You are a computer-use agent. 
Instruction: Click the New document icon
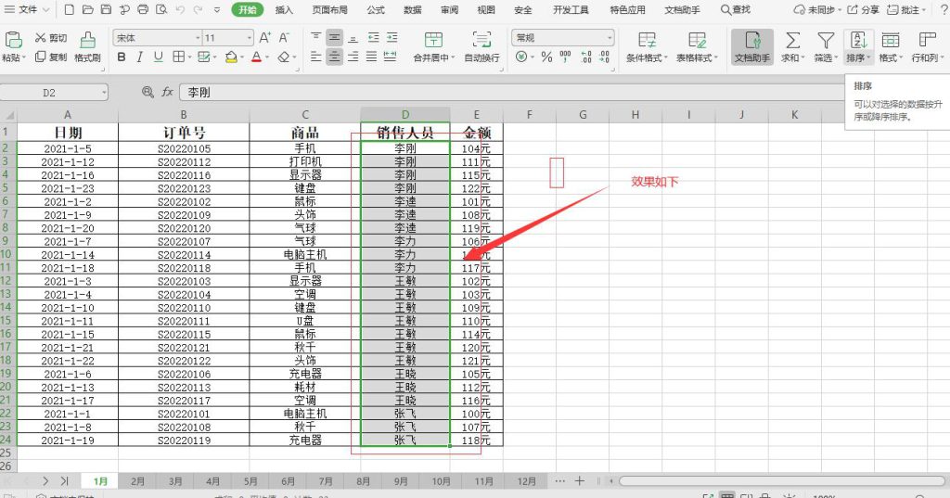tap(70, 9)
